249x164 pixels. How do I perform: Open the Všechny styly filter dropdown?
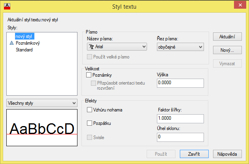tap(42, 103)
